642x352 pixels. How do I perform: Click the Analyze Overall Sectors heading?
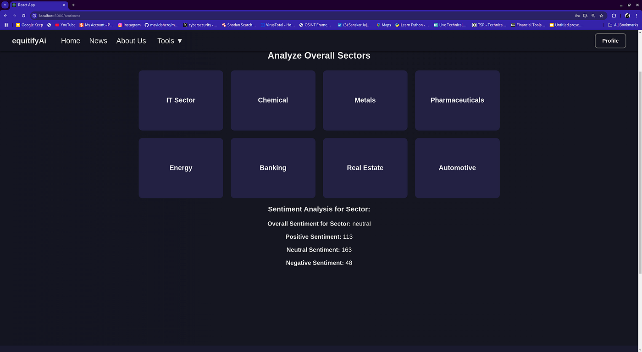pos(319,55)
